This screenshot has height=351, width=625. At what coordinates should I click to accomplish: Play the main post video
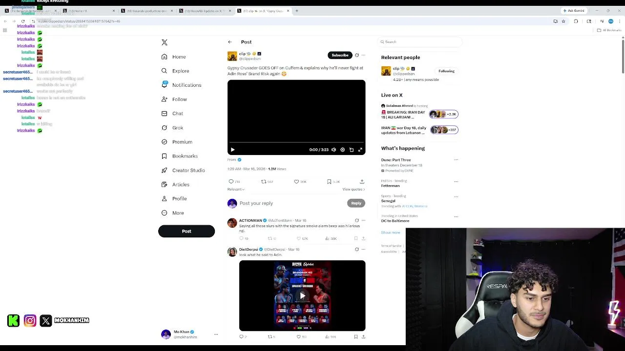232,150
